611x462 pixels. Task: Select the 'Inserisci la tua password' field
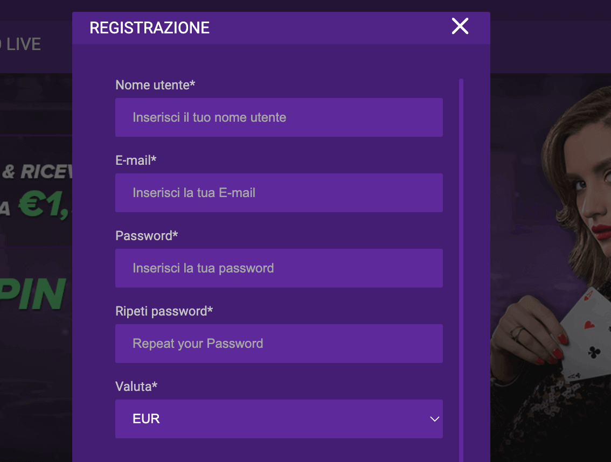coord(279,268)
